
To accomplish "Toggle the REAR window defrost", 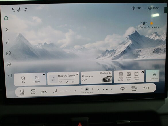I will [134, 89].
